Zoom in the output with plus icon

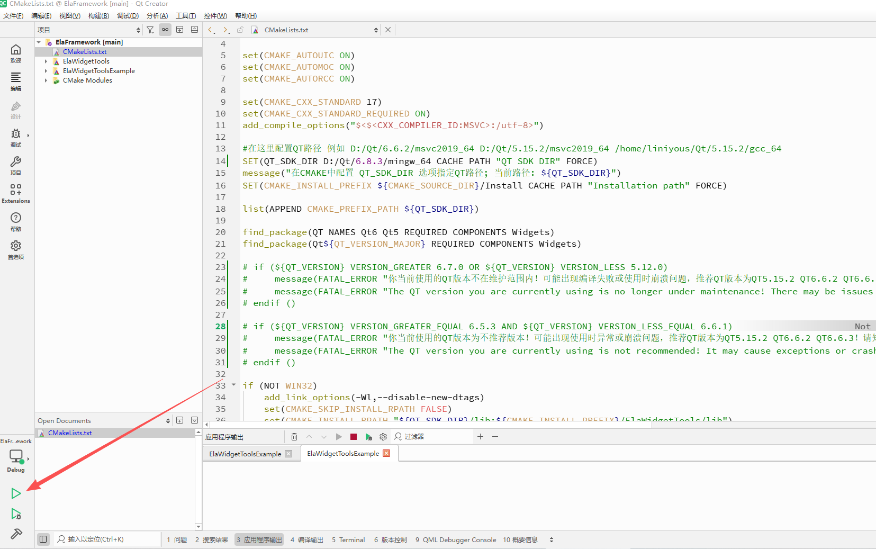click(480, 437)
